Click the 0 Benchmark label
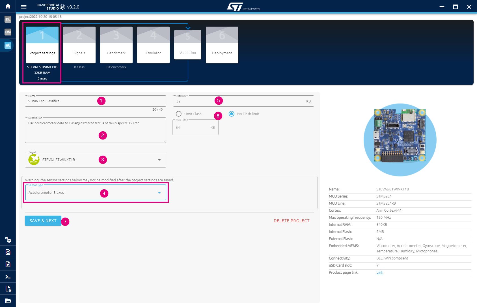Viewport: 477px width, 307px height. [x=116, y=67]
